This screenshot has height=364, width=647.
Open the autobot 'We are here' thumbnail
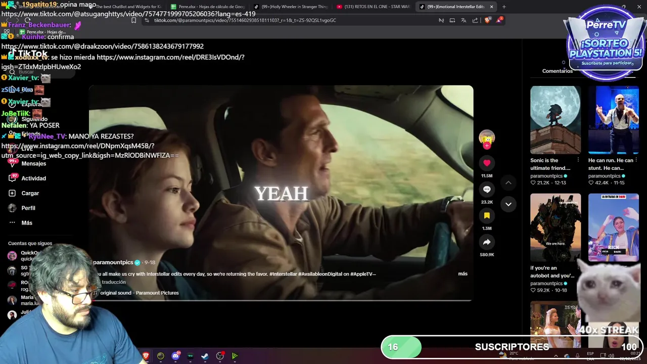click(x=556, y=227)
